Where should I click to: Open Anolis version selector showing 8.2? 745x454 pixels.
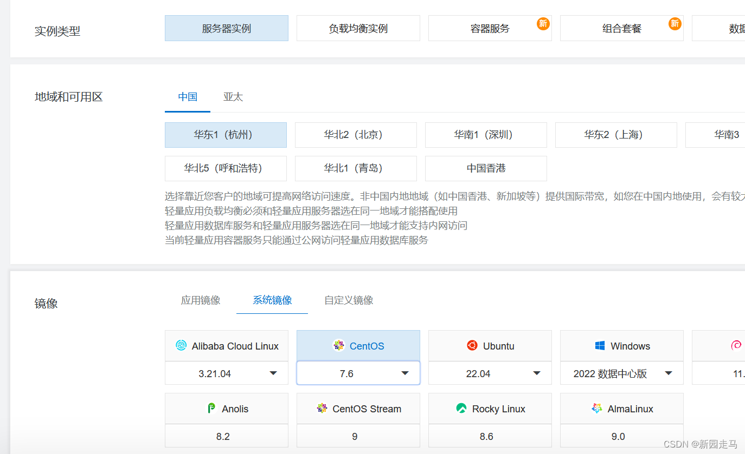227,436
